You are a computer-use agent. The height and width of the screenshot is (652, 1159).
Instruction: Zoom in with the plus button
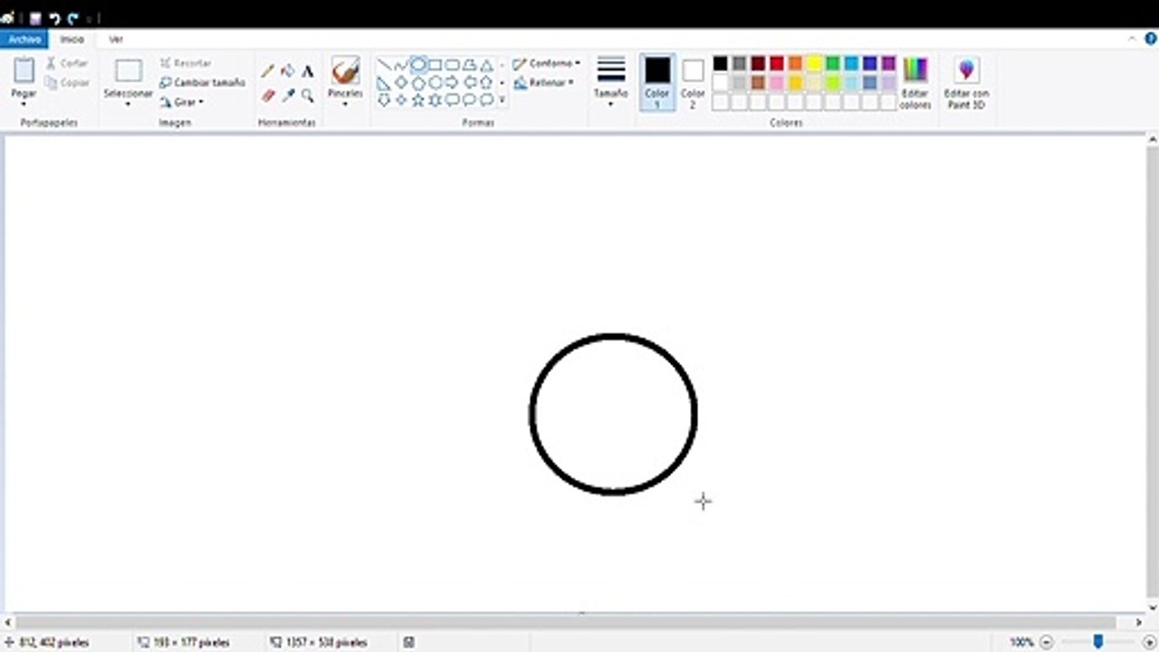click(x=1148, y=642)
